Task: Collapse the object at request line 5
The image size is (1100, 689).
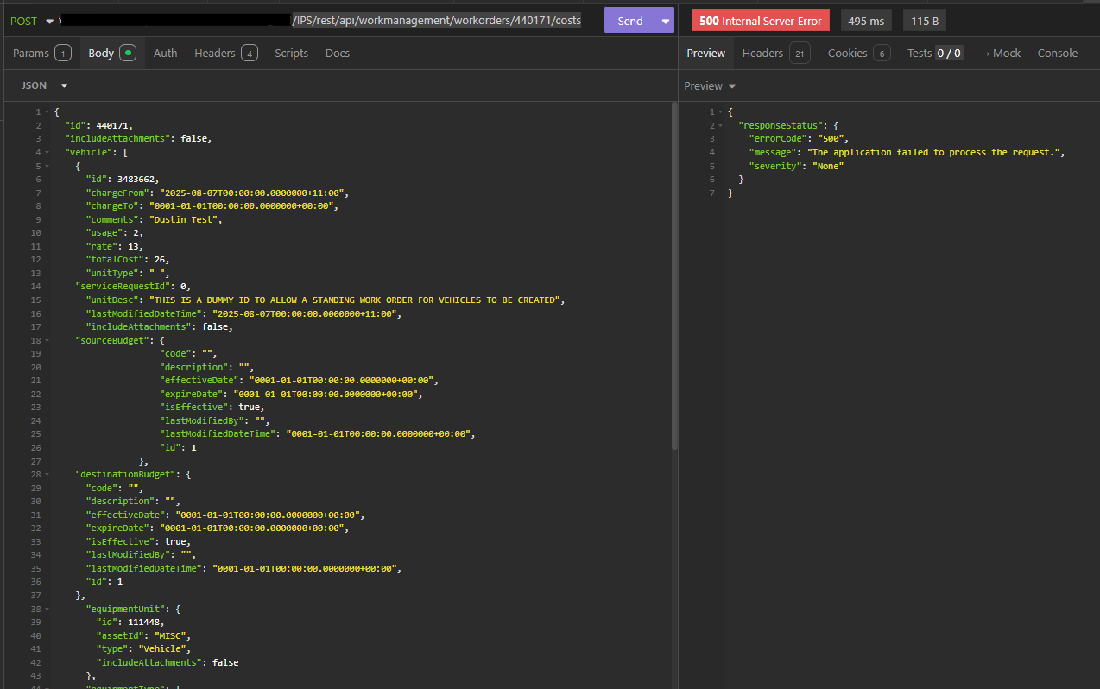Action: pos(47,166)
